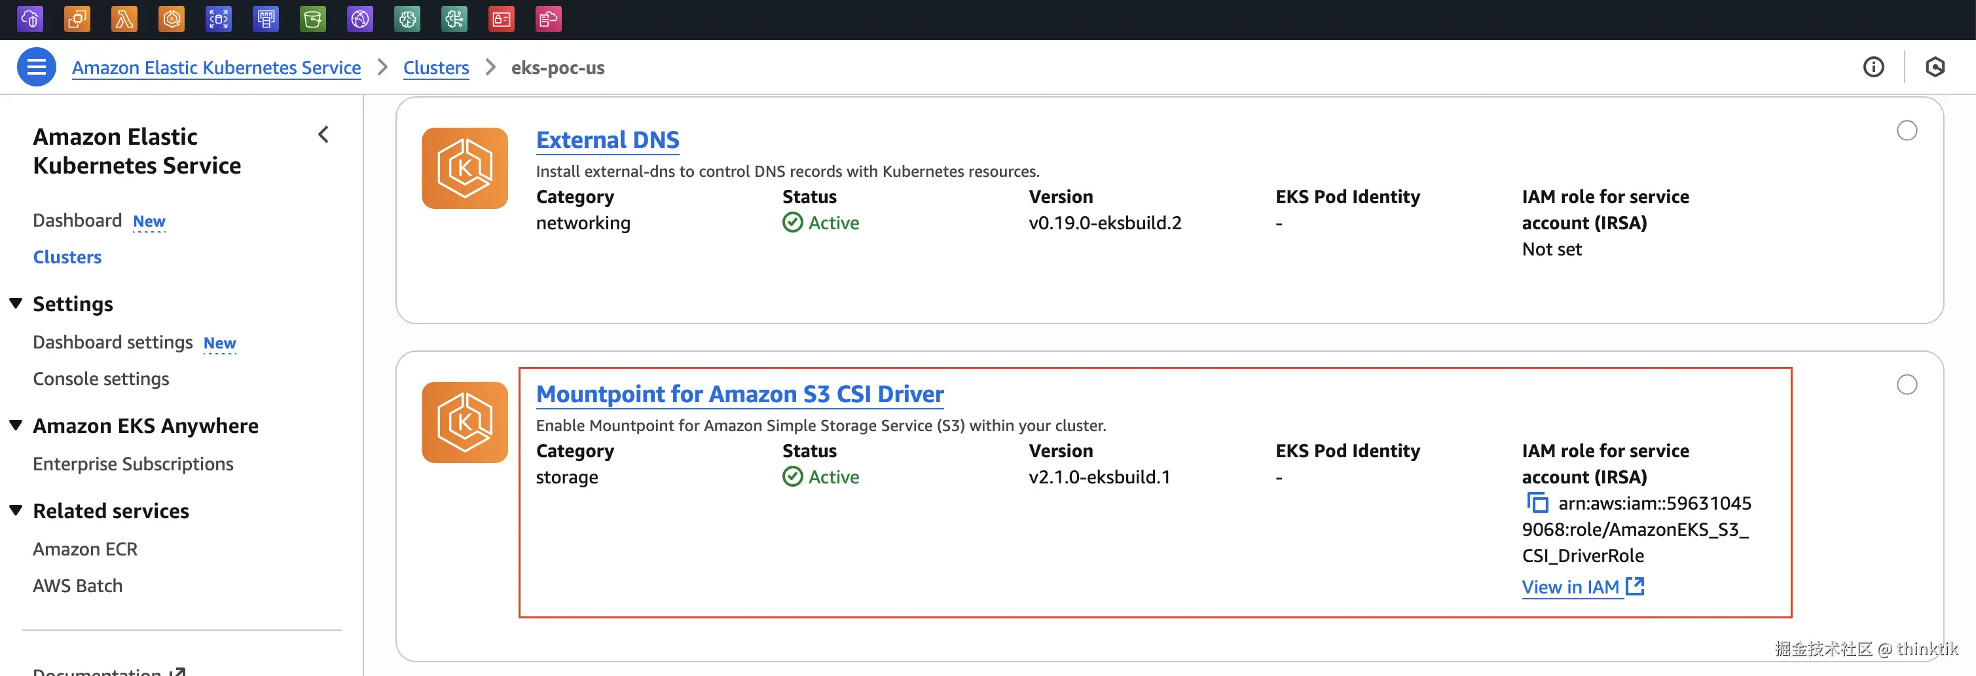Open the hexagon icon in the top-right corner

[1935, 67]
